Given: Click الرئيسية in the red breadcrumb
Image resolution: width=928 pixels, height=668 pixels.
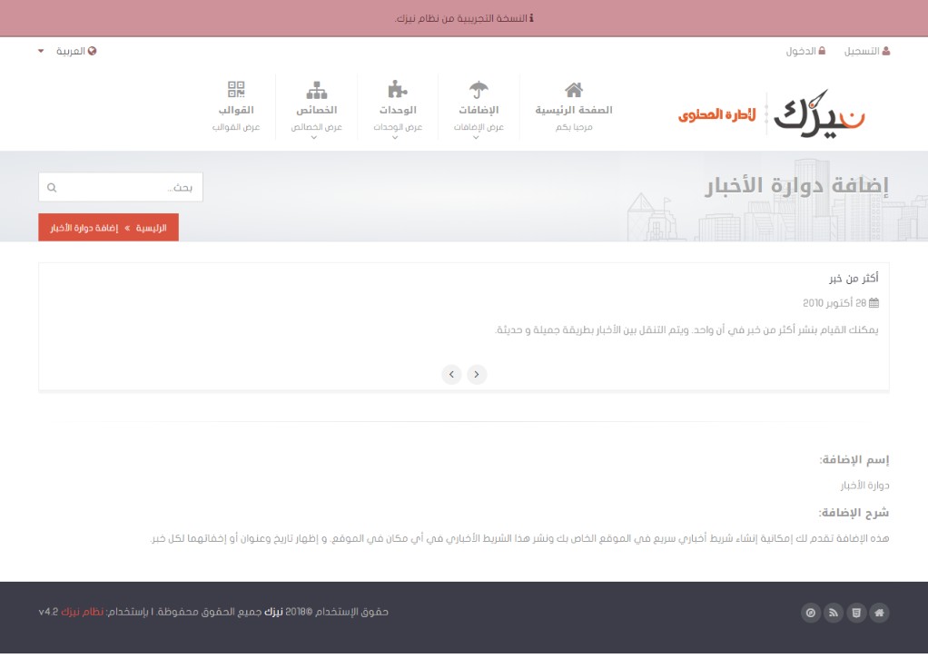Looking at the screenshot, I should click(152, 228).
